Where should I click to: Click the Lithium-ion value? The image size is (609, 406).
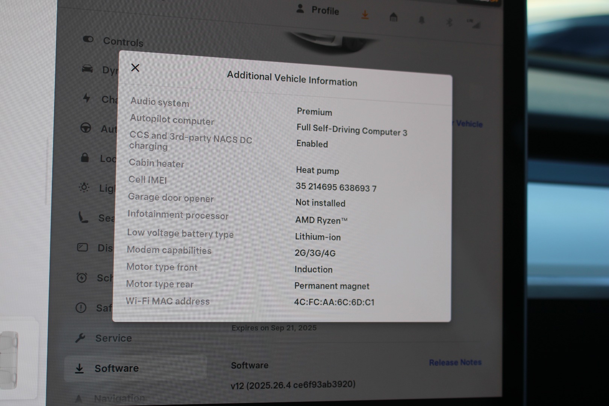tap(318, 237)
